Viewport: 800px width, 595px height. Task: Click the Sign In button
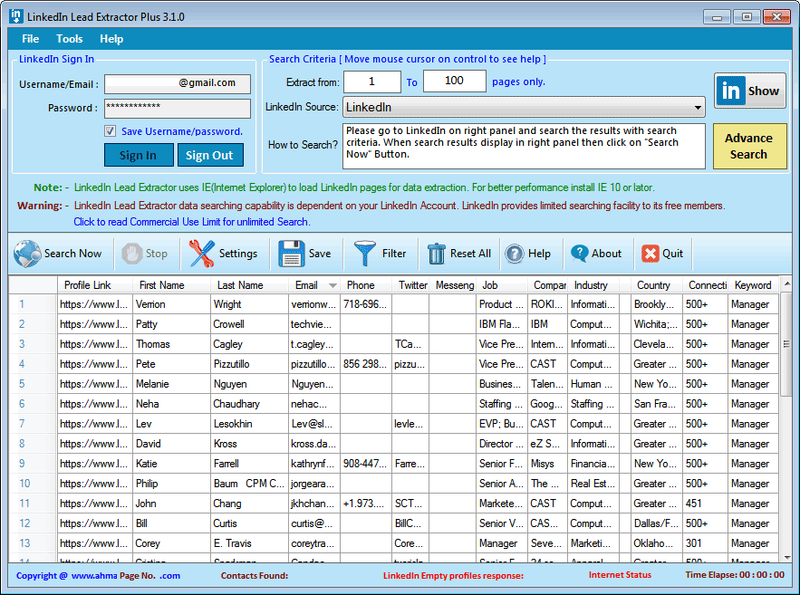139,155
